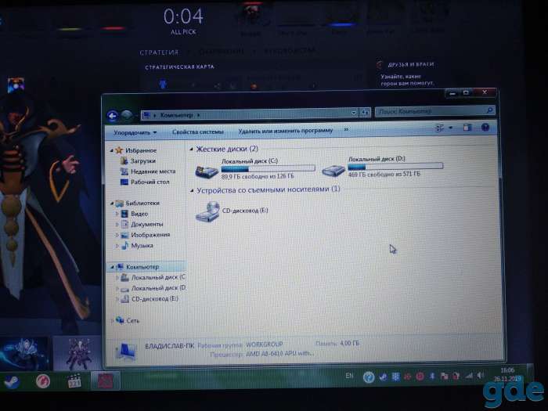Click the D: drive free-space bar
Viewport: 548px width, 411px height.
(x=395, y=166)
